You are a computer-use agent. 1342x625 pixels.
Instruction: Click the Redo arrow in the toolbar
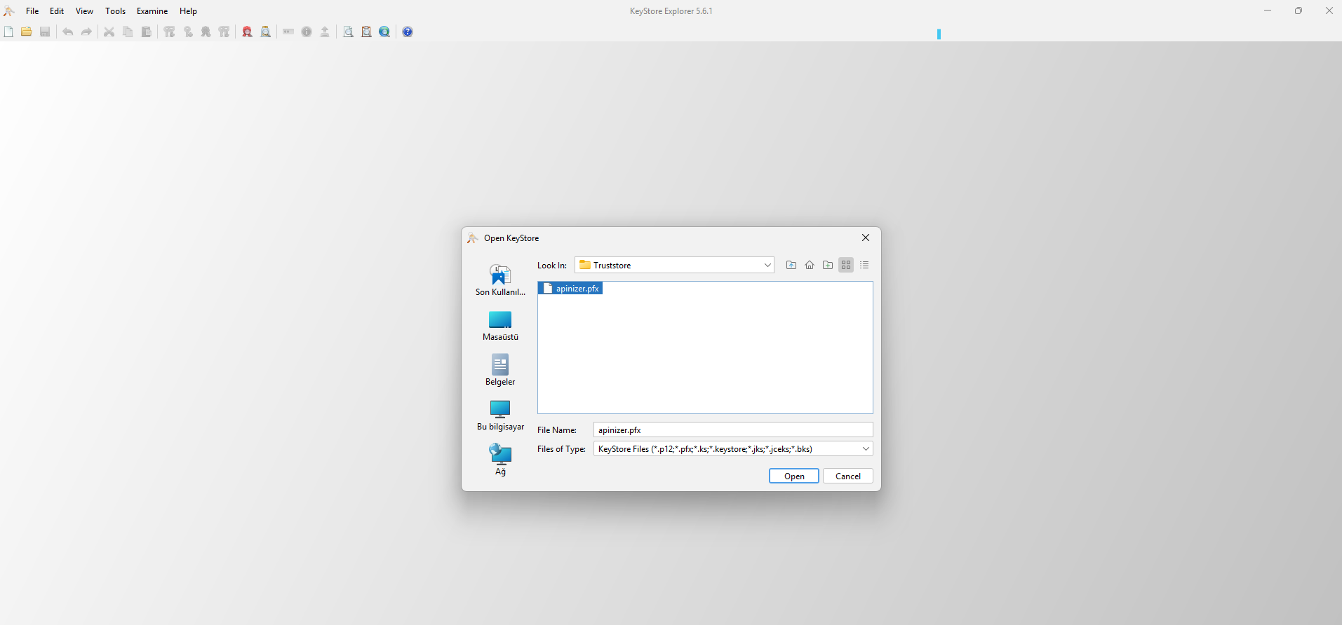click(86, 32)
